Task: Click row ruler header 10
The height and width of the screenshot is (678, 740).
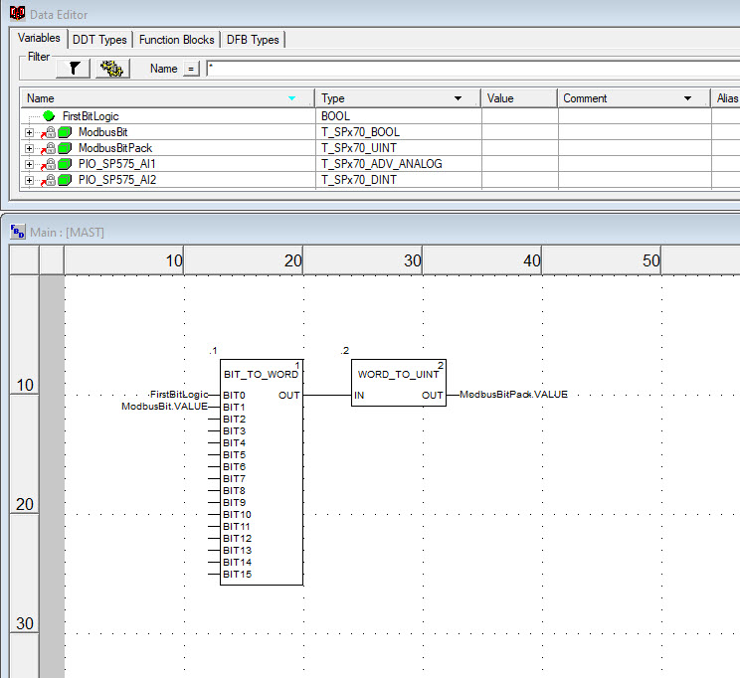Action: click(x=25, y=335)
